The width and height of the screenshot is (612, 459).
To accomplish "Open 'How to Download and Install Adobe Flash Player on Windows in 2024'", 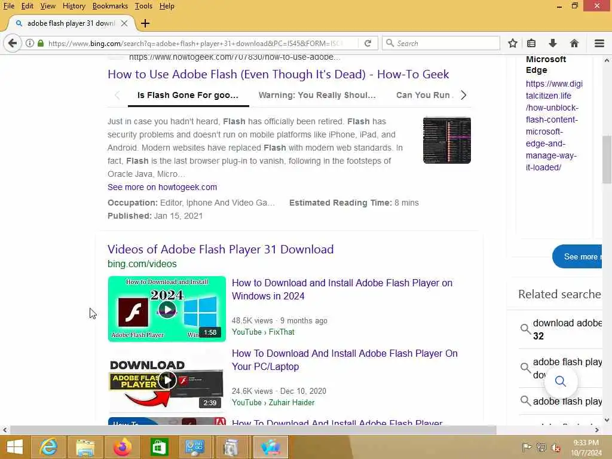I will pyautogui.click(x=342, y=289).
